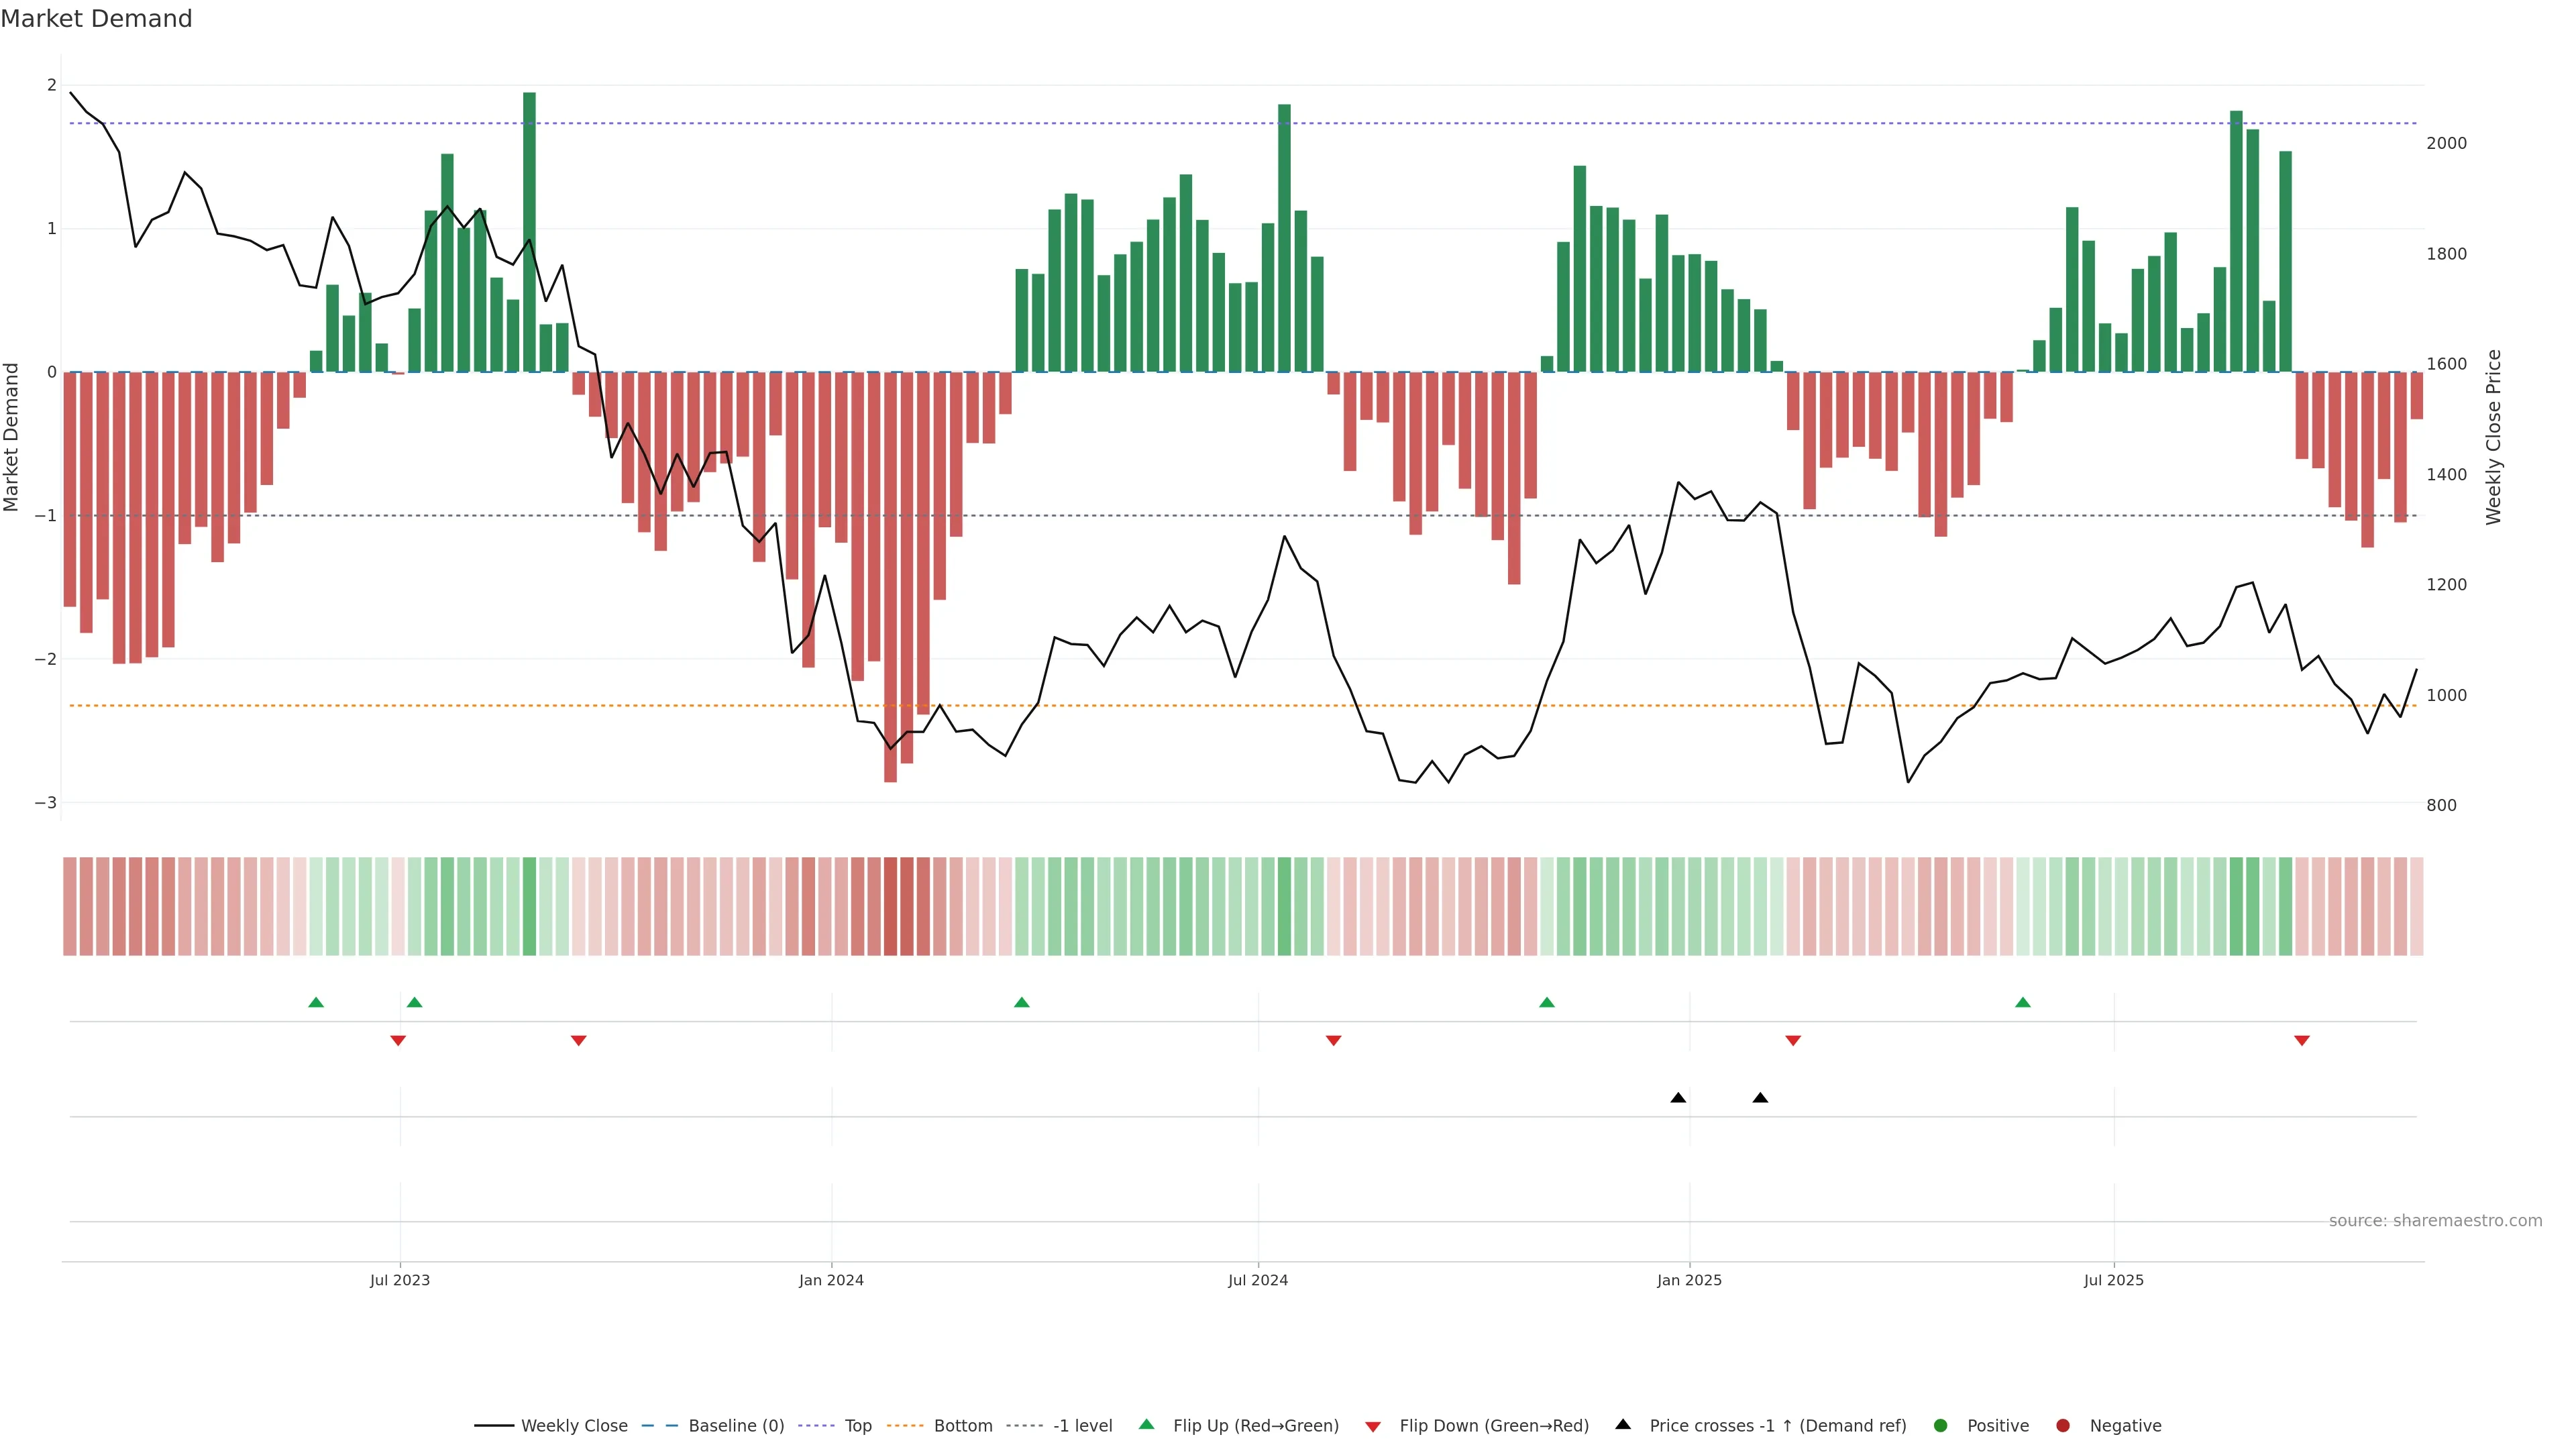Click the Weekly Close Price axis title
The width and height of the screenshot is (2576, 1449).
2493,437
